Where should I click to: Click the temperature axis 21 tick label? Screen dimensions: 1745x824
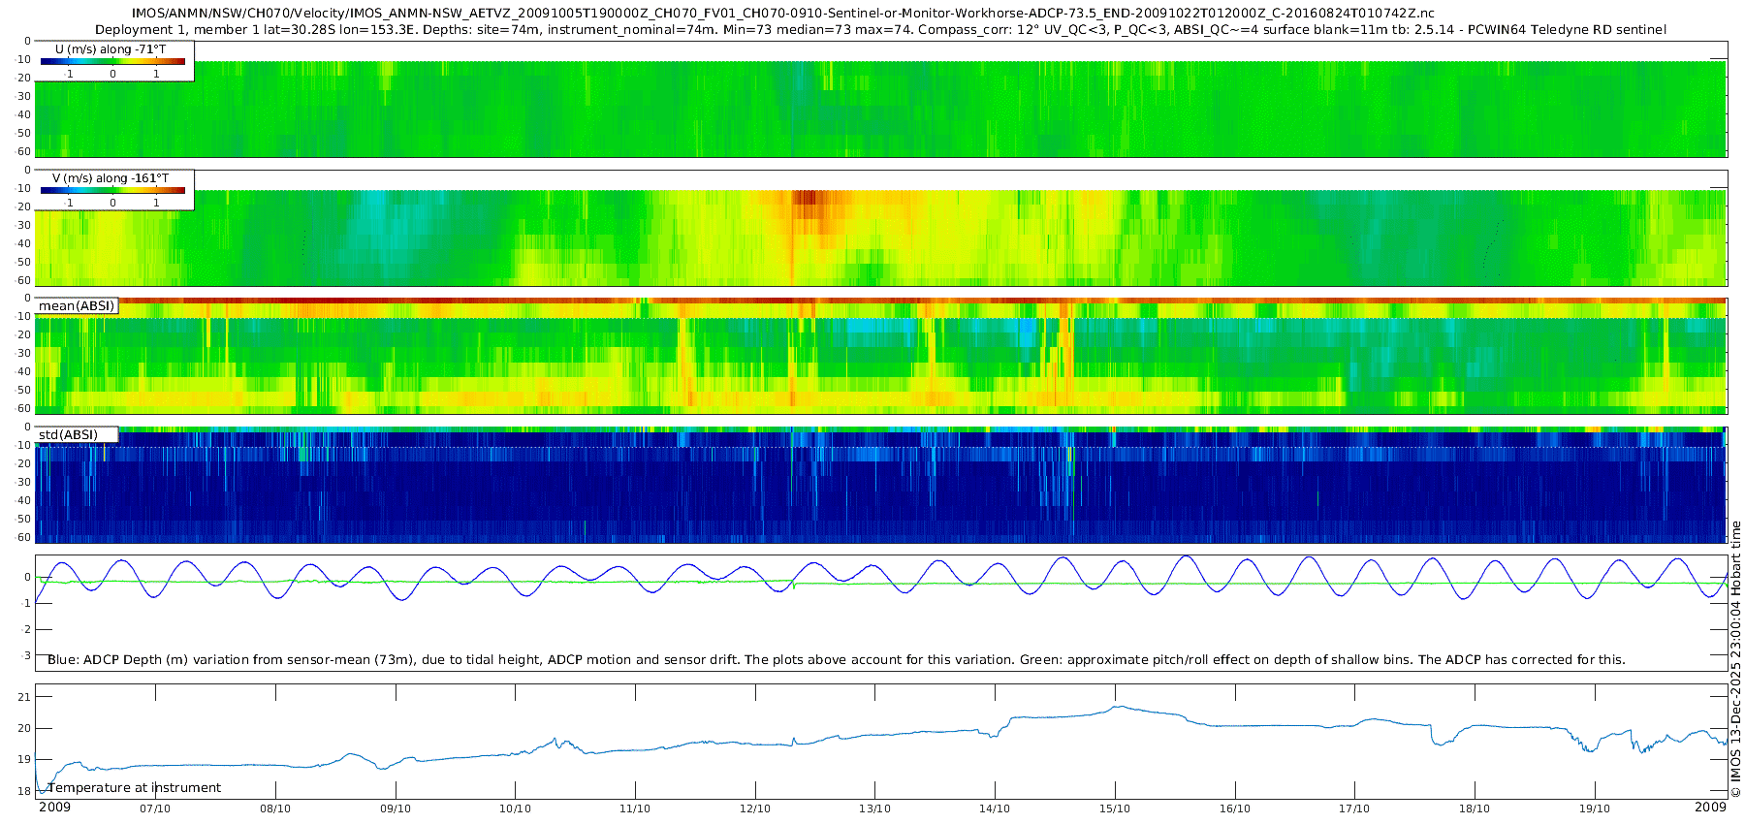pyautogui.click(x=24, y=697)
